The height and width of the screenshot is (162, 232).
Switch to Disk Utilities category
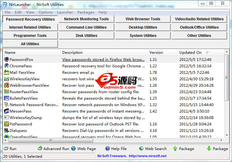click(x=86, y=36)
